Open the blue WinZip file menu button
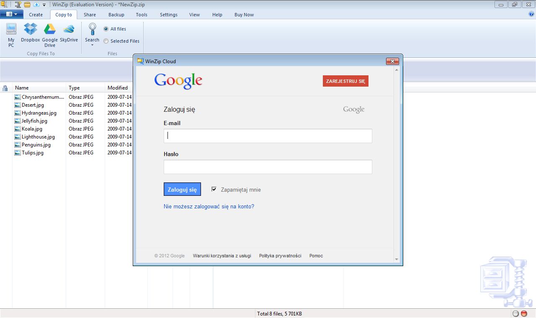This screenshot has height=318, width=536. click(12, 14)
